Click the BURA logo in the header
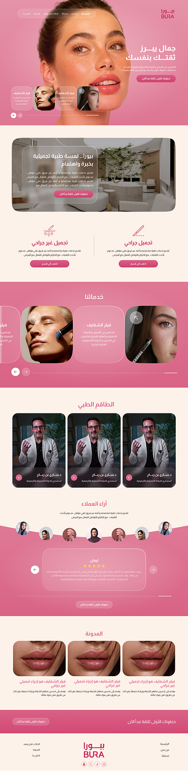188x771 pixels. pyautogui.click(x=167, y=14)
